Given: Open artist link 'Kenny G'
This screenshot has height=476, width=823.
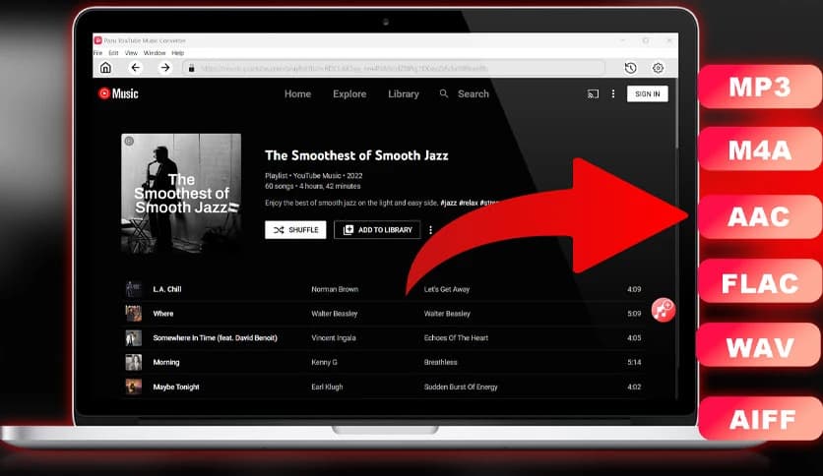Looking at the screenshot, I should [324, 362].
